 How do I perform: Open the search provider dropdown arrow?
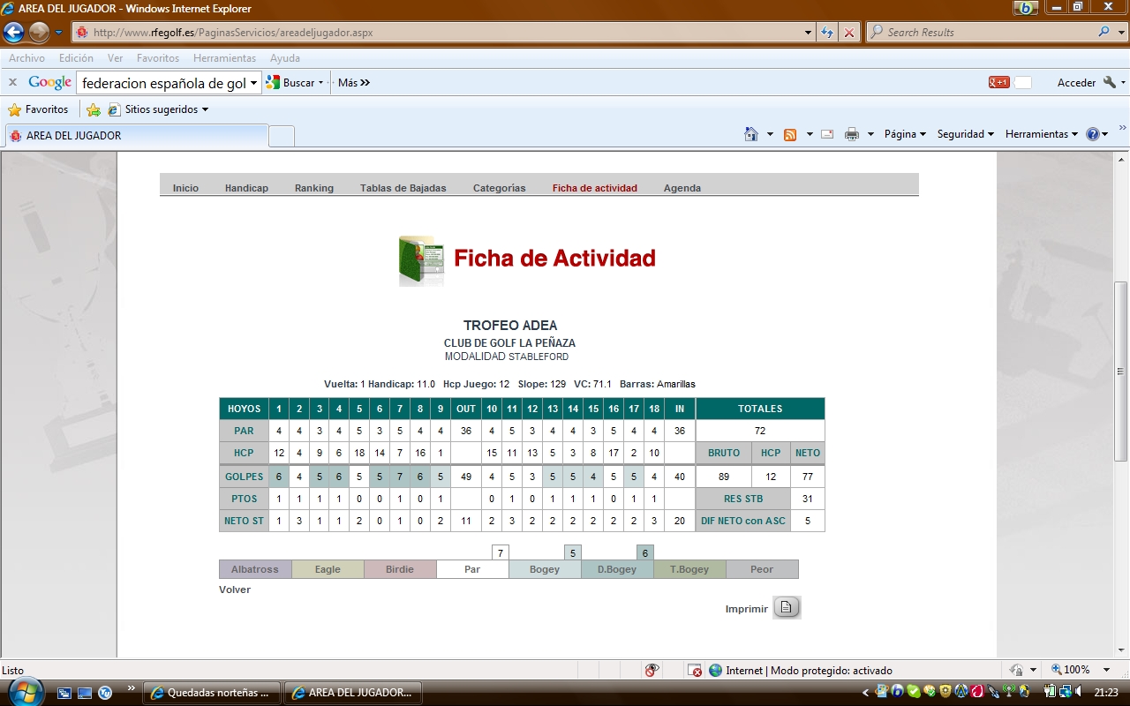tap(1121, 33)
